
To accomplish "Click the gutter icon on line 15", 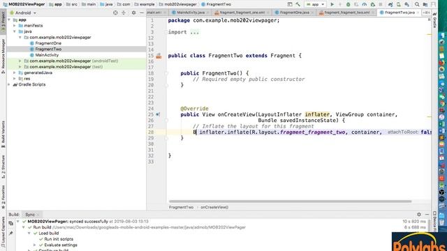I will (159, 56).
